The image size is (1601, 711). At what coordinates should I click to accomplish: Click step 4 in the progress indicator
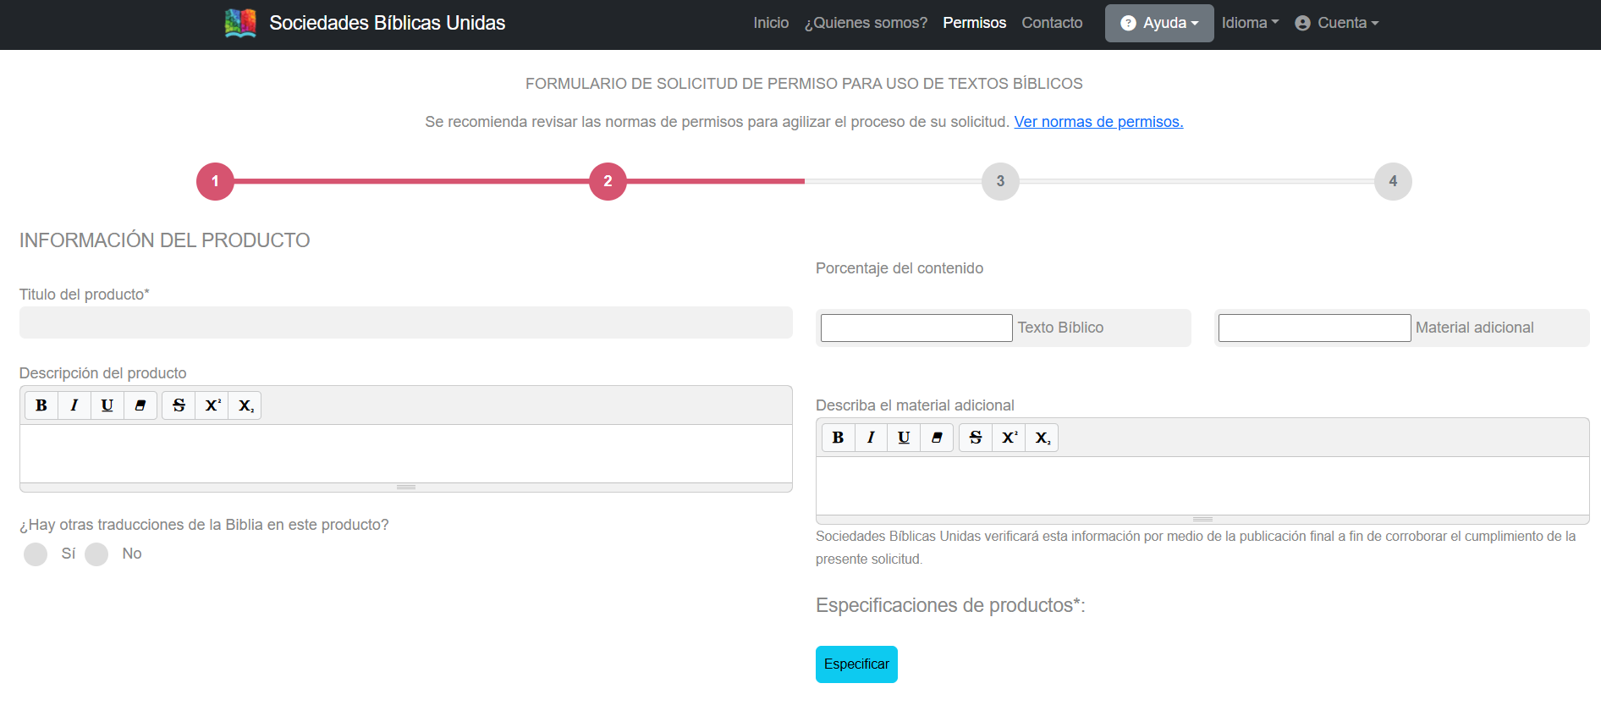[1393, 181]
